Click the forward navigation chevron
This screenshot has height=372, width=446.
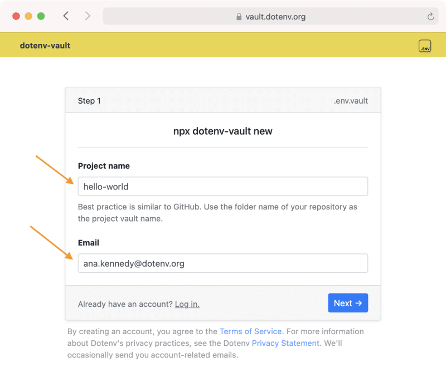coord(88,16)
